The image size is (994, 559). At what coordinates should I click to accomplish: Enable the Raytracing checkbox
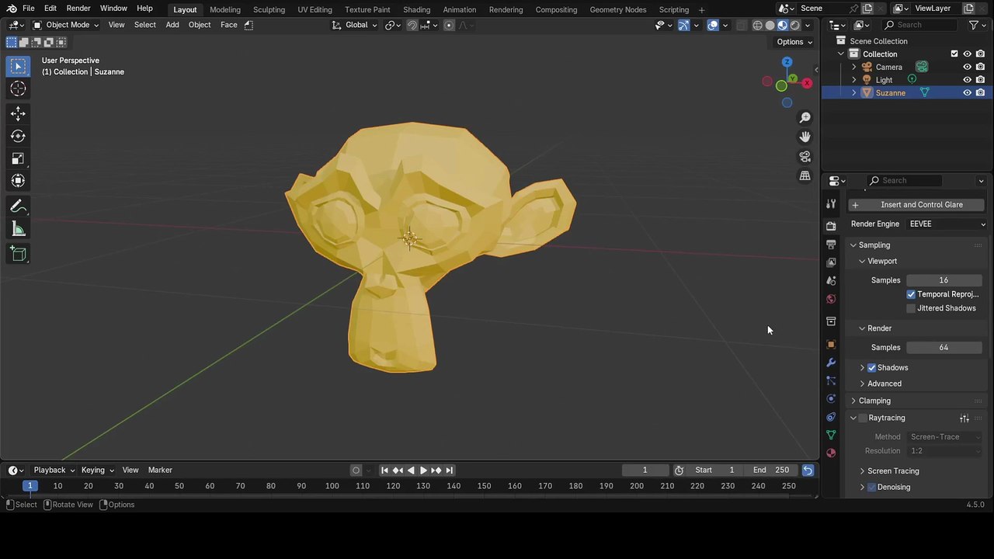tap(862, 418)
